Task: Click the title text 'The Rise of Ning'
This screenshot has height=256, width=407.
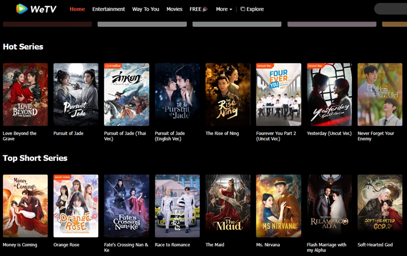Action: pos(222,134)
